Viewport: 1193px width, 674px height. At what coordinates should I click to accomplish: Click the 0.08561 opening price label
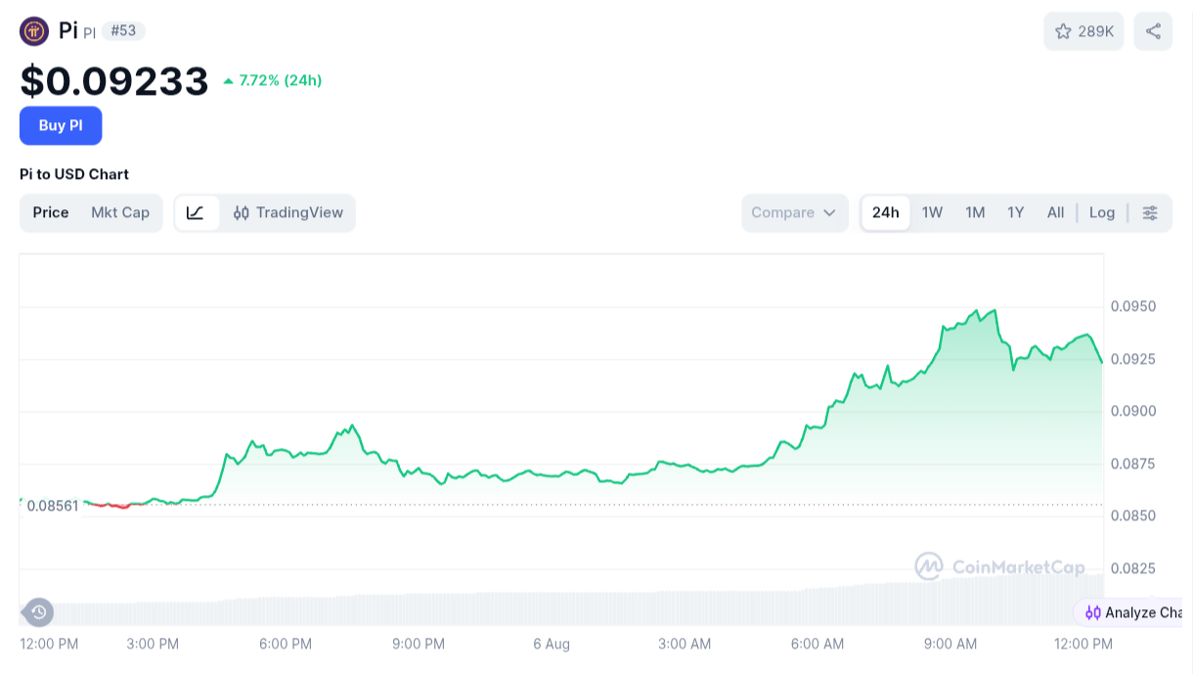click(x=53, y=506)
